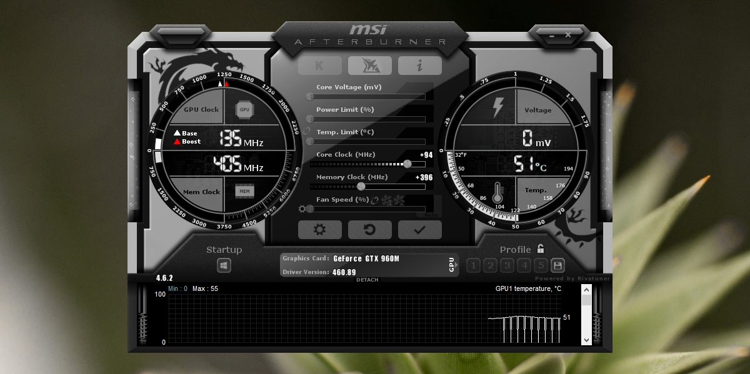Viewport: 750px width, 374px height.
Task: Save profile using the floppy disk icon
Action: point(558,265)
